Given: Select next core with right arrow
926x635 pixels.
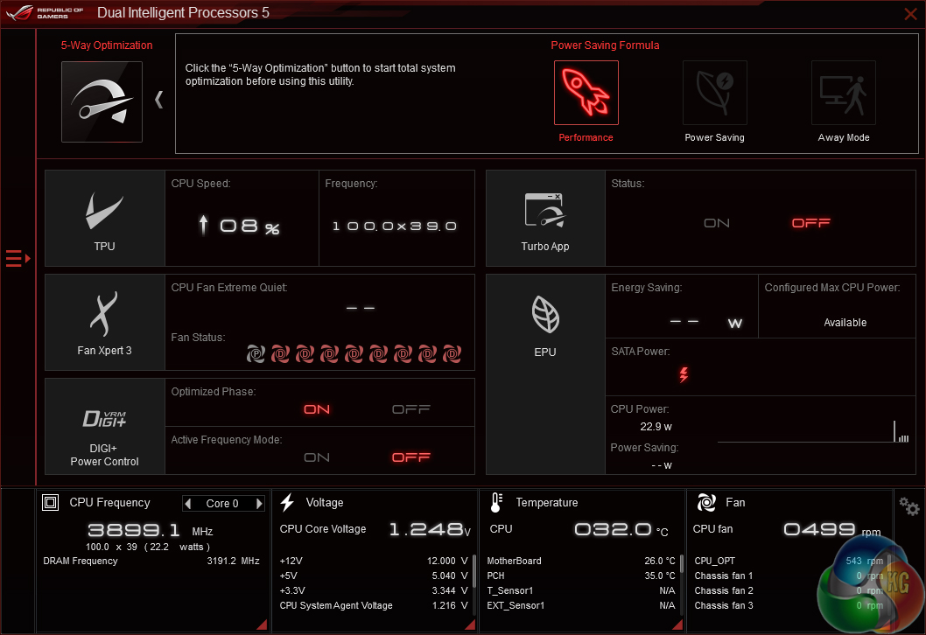Looking at the screenshot, I should click(259, 504).
